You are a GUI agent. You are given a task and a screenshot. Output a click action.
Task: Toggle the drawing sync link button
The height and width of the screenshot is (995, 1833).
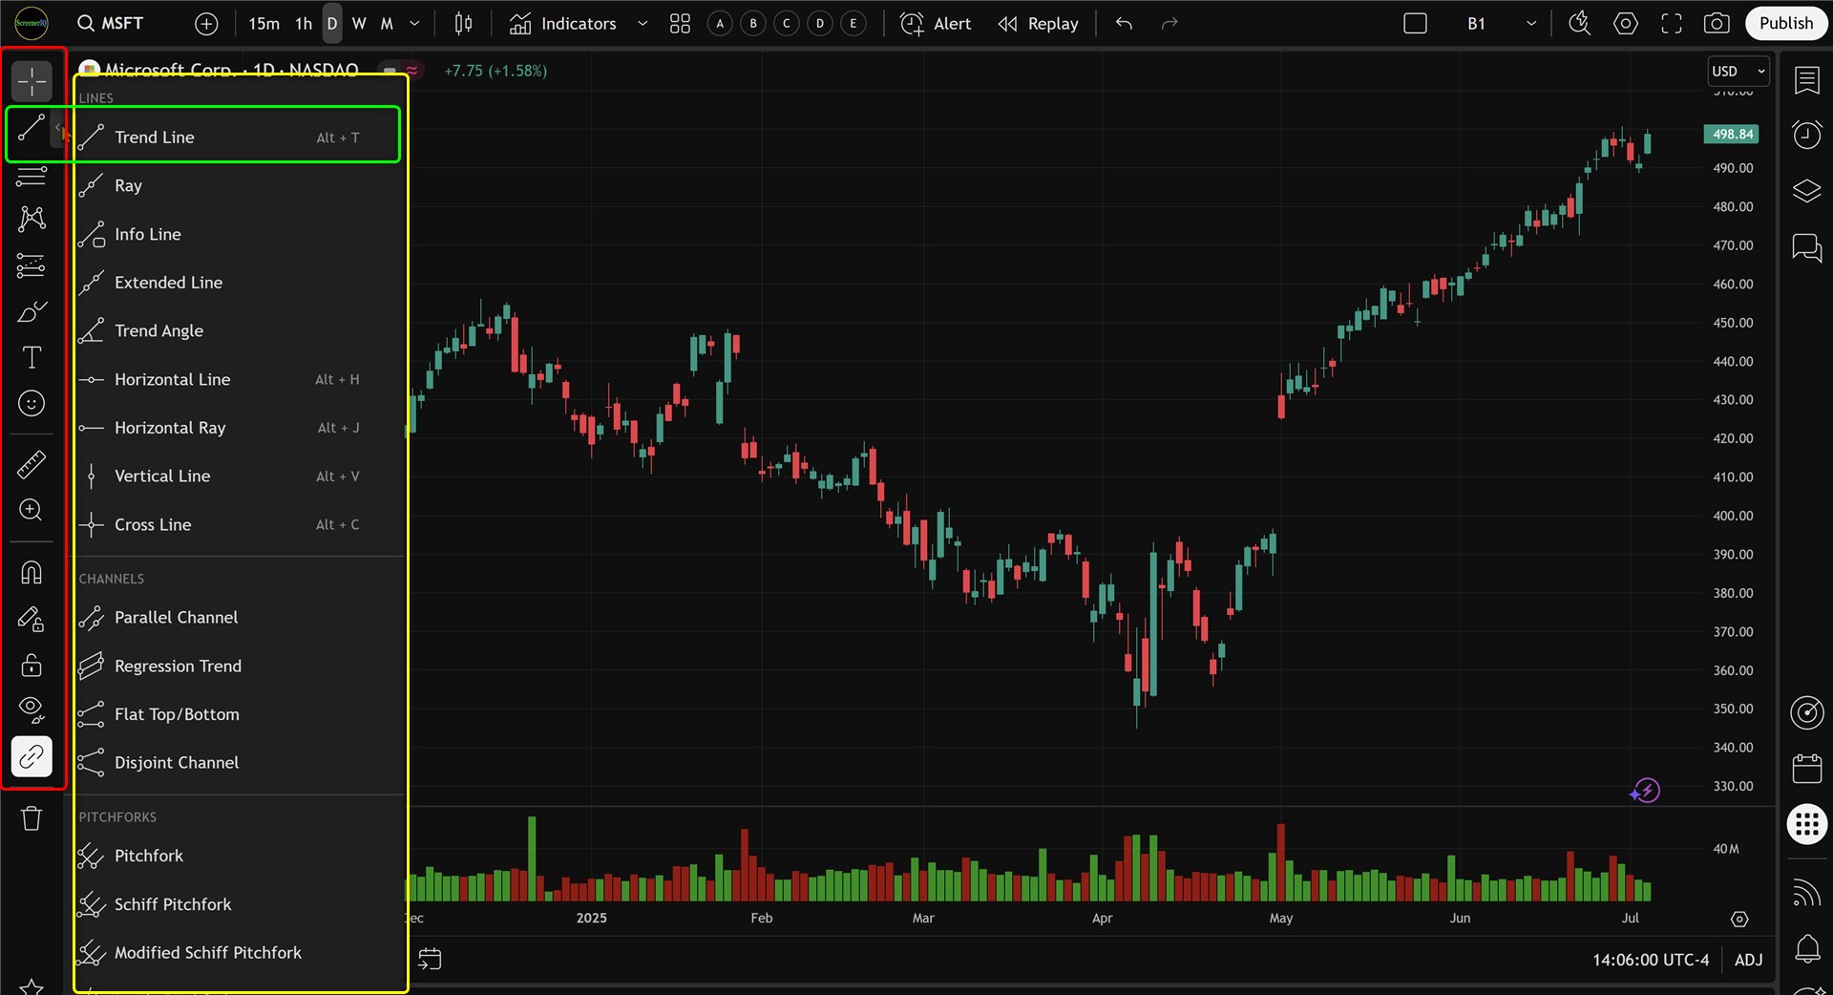point(32,756)
